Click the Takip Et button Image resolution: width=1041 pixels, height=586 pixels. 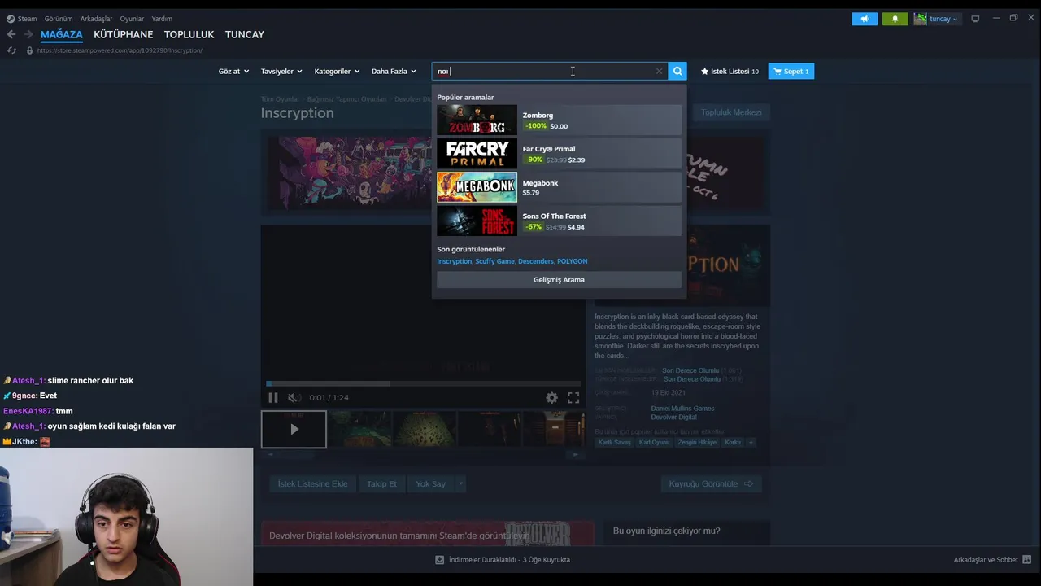[381, 484]
